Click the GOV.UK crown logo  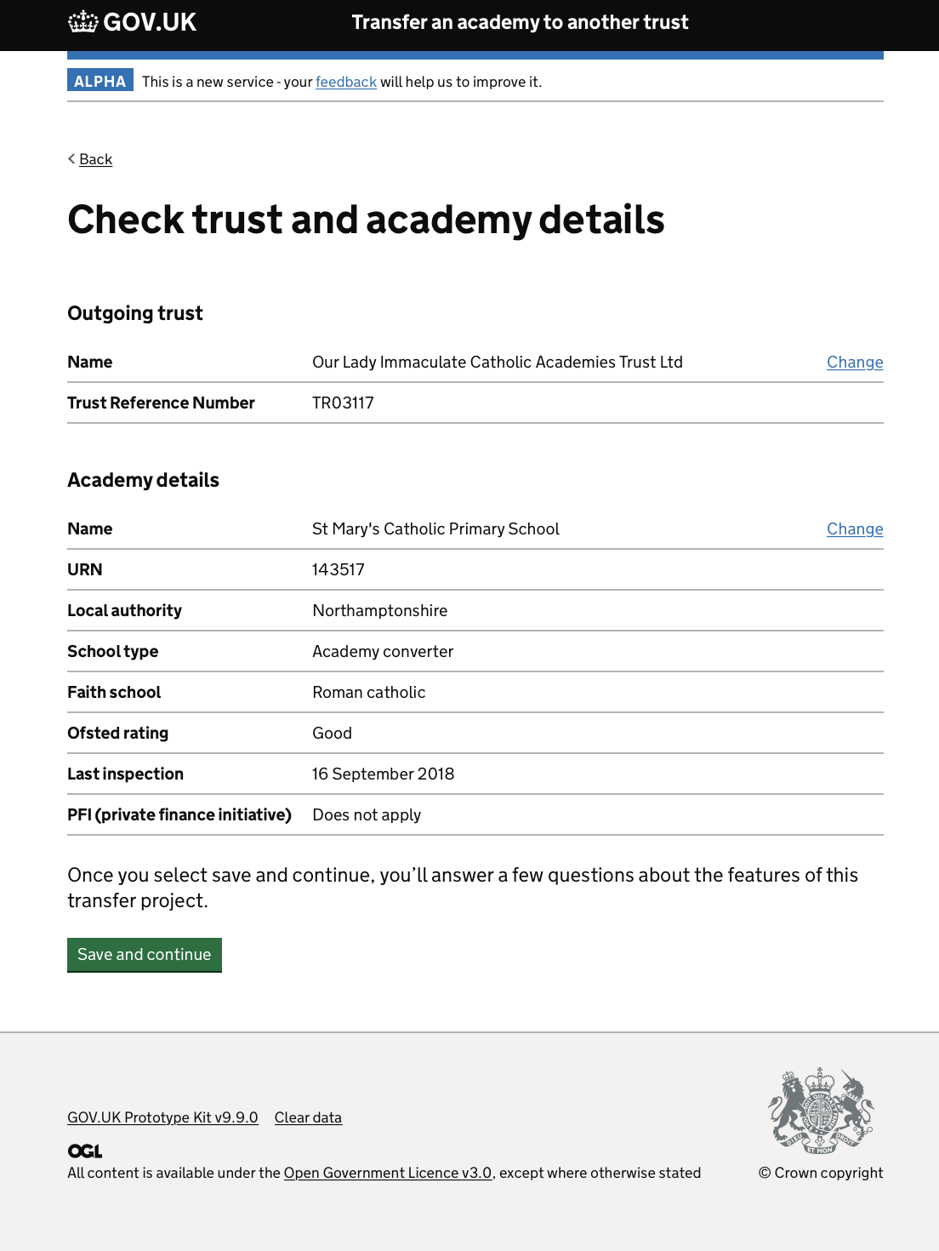[x=83, y=22]
